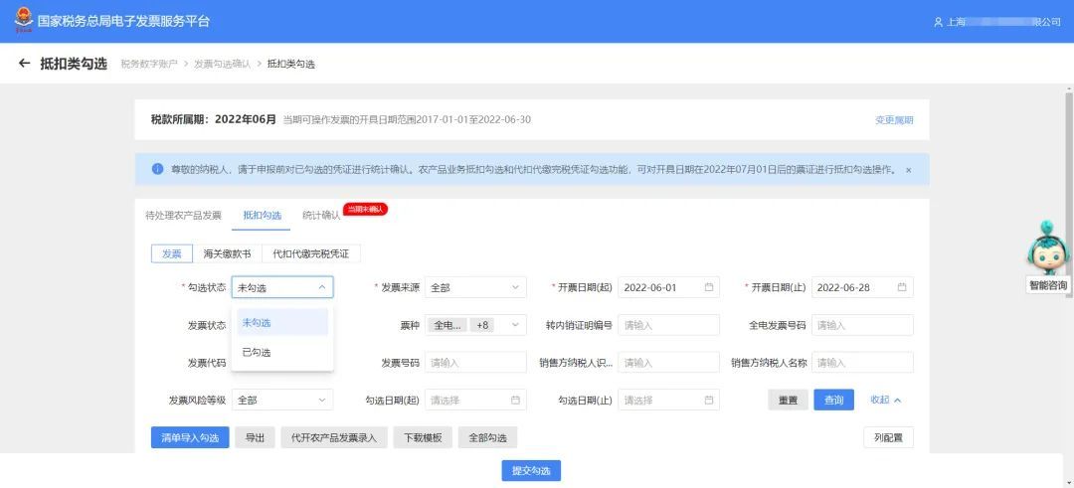Click the 下载模板 button
Viewport: 1074px width, 488px height.
tap(423, 437)
